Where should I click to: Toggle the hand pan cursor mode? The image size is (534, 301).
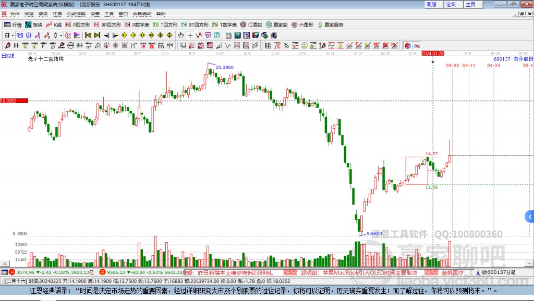click(181, 35)
